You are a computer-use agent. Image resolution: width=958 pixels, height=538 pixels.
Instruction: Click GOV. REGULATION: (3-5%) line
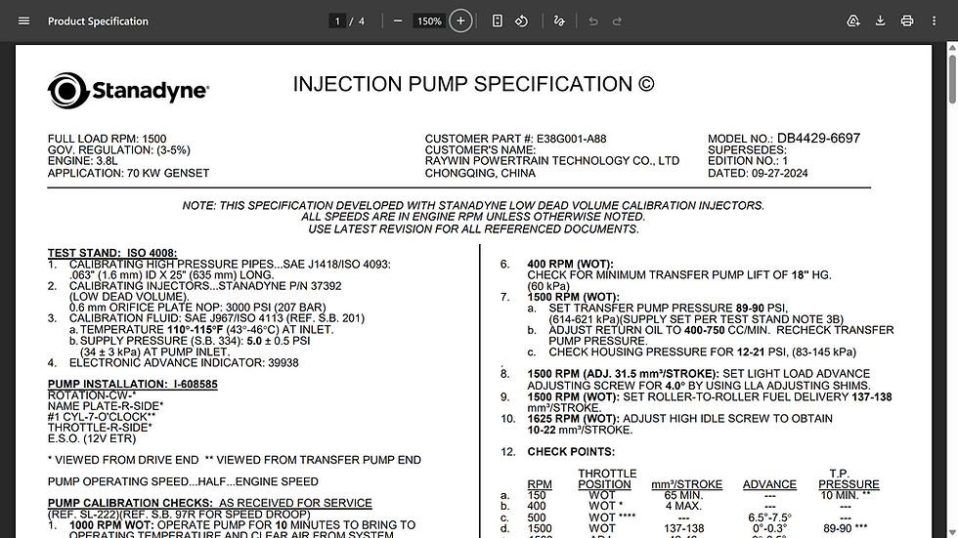(x=118, y=150)
